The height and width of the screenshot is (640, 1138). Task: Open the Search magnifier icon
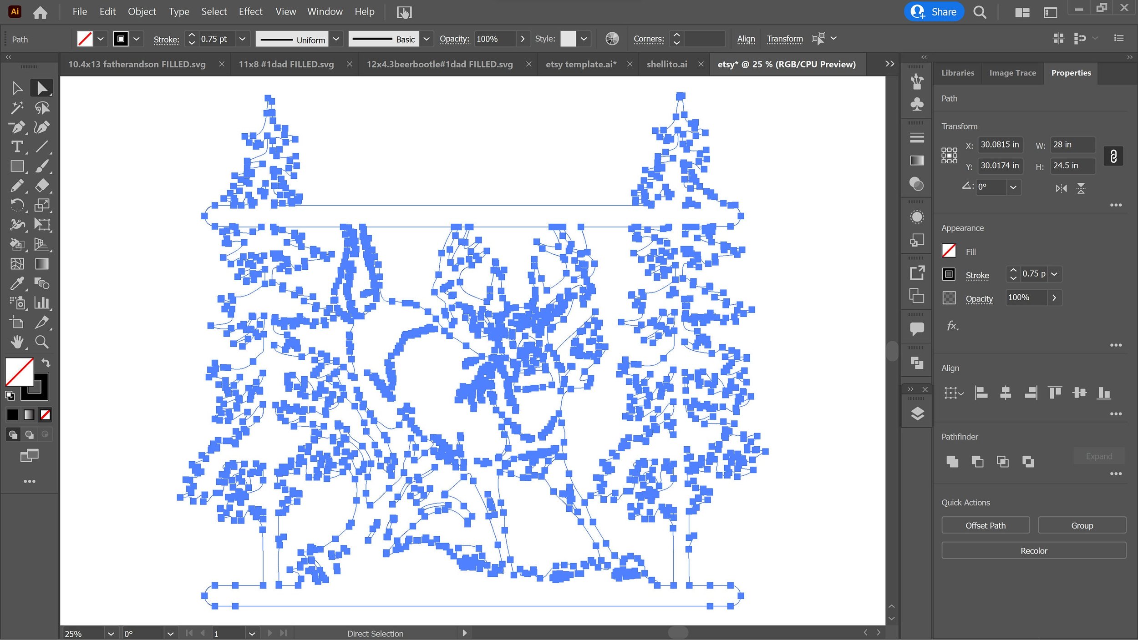[x=980, y=12]
